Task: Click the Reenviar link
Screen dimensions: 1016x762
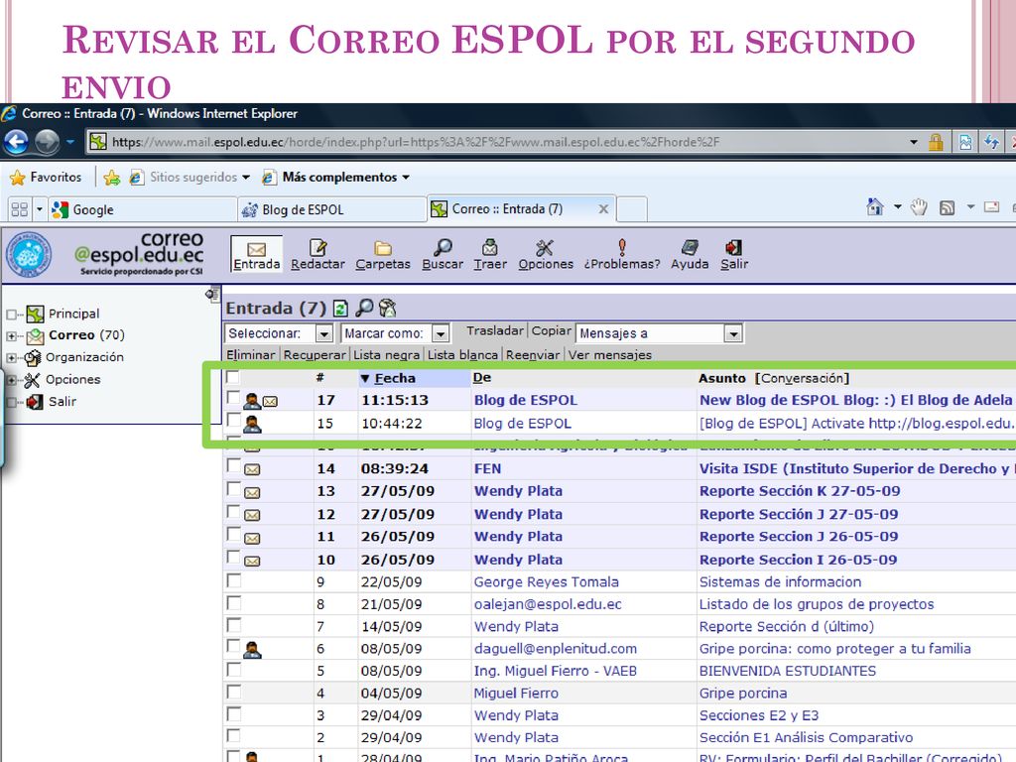Action: point(533,355)
